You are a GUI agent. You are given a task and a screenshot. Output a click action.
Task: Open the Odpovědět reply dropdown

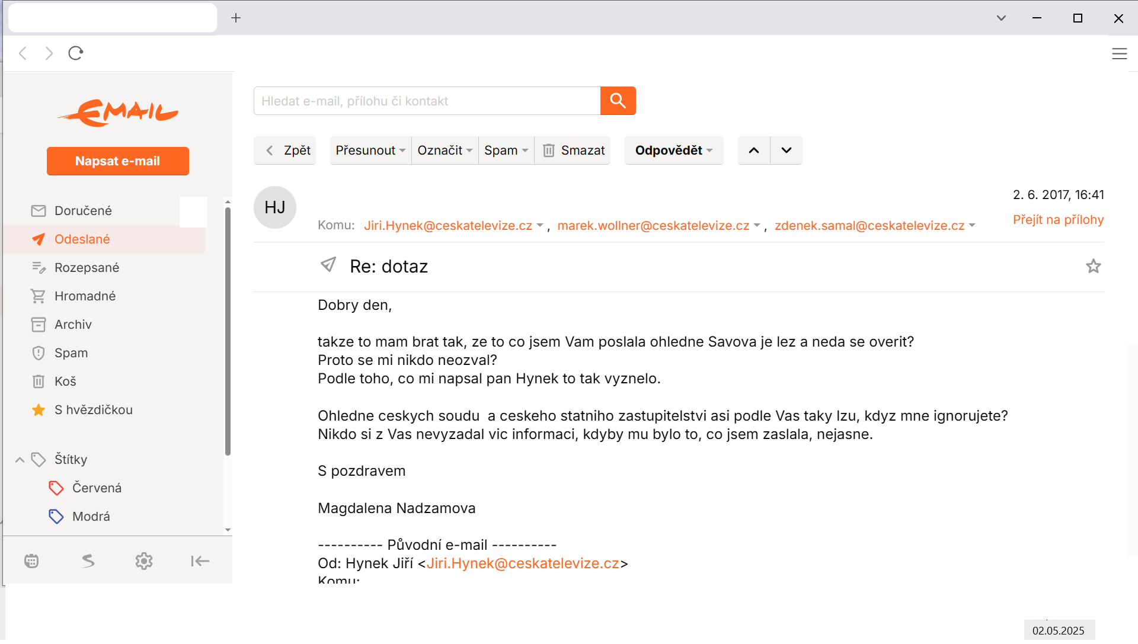[674, 150]
